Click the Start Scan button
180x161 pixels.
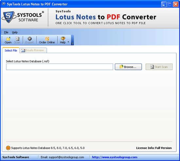[x=159, y=67]
